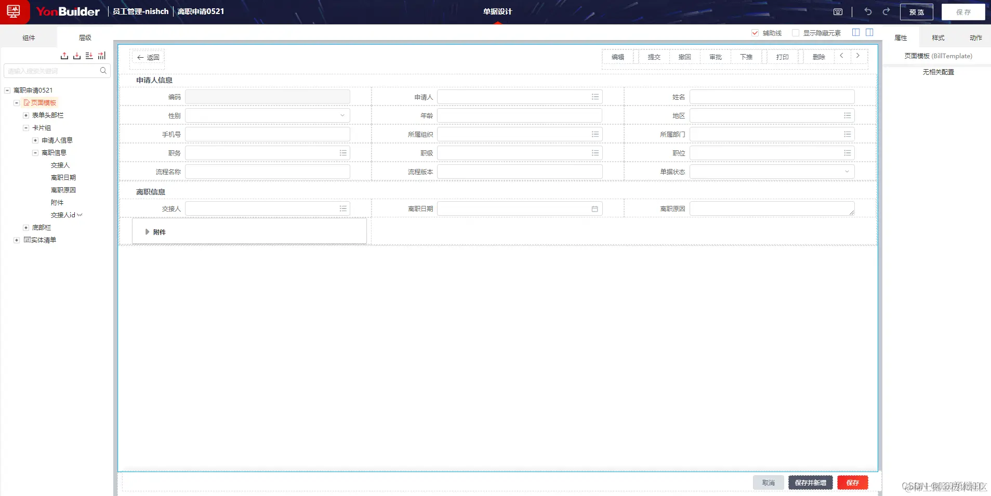Open the 样式 tab
This screenshot has width=991, height=496.
point(938,38)
